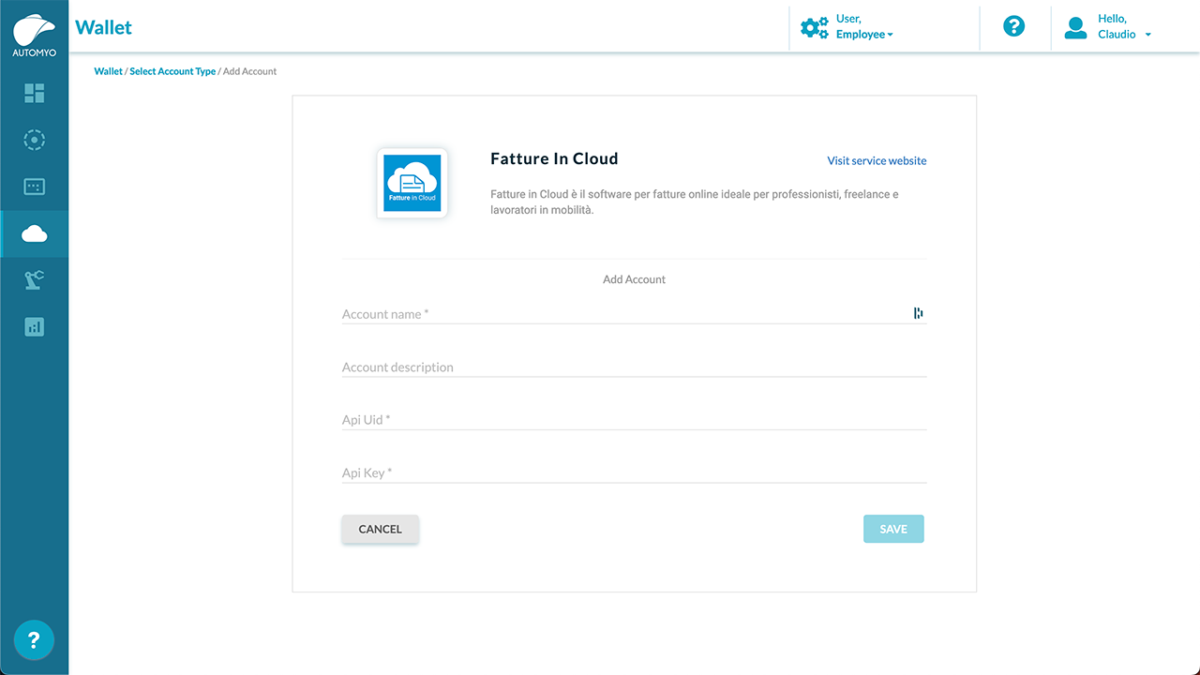Open the Wallet cloud icon in the sidebar

pyautogui.click(x=35, y=233)
